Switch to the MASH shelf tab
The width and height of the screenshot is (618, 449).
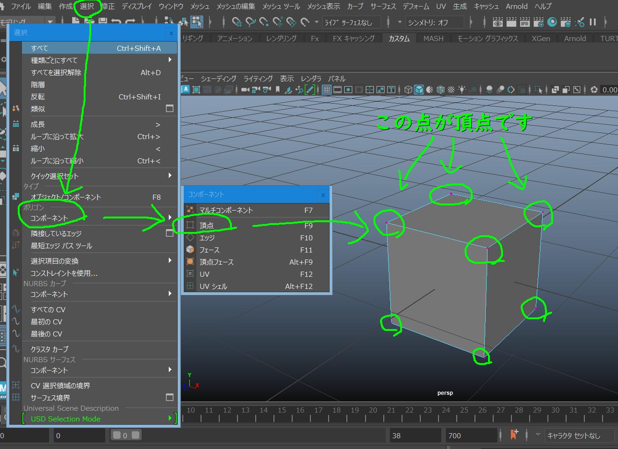[x=433, y=38]
